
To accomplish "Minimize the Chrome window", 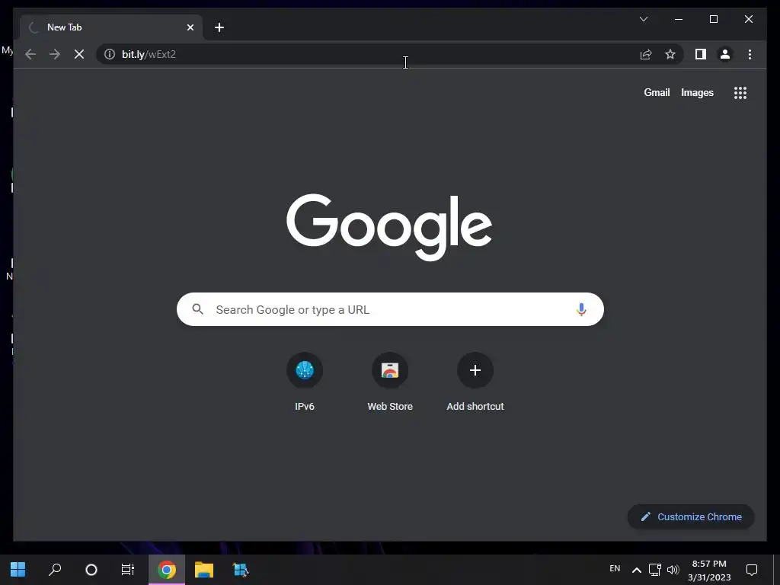I will [x=679, y=19].
